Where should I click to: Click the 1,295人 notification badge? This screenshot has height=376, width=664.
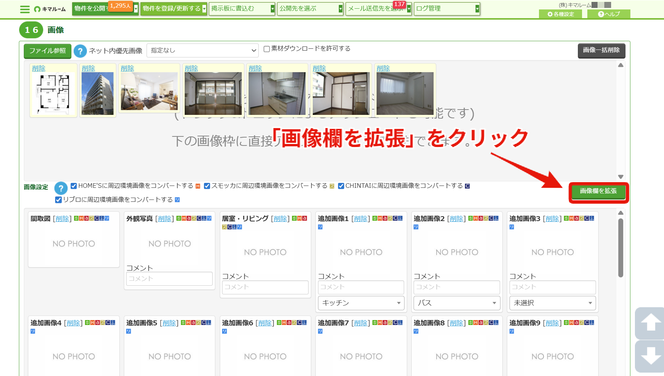click(120, 6)
